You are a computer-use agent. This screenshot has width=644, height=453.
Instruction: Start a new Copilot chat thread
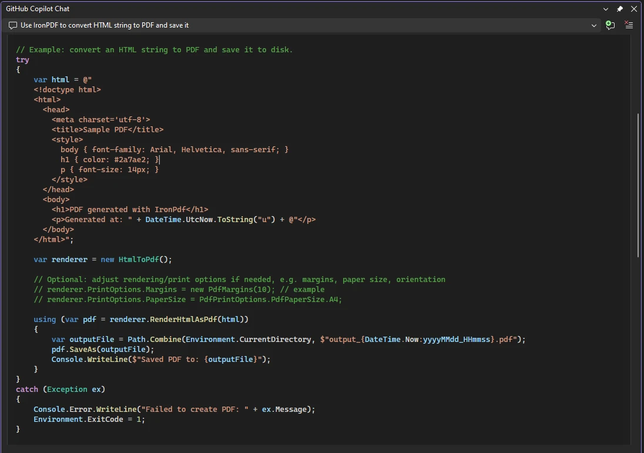(x=610, y=25)
